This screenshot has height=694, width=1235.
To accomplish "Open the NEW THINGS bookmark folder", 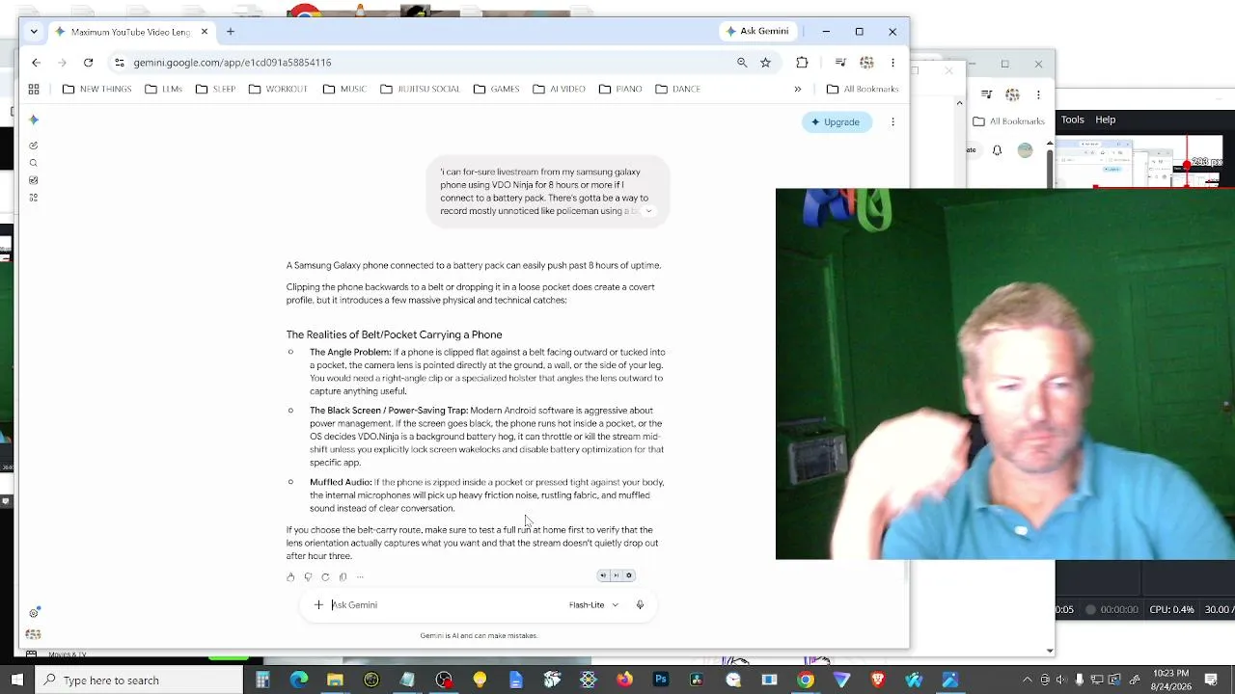I will click(x=96, y=89).
